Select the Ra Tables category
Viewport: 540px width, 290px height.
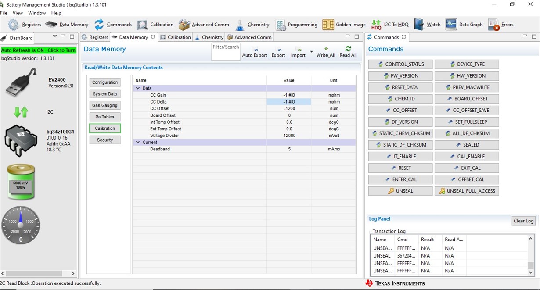[105, 117]
